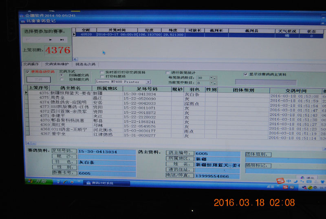
Task: Enable 实时运行打印交鸽资料 checkbox
Action: click(x=102, y=72)
